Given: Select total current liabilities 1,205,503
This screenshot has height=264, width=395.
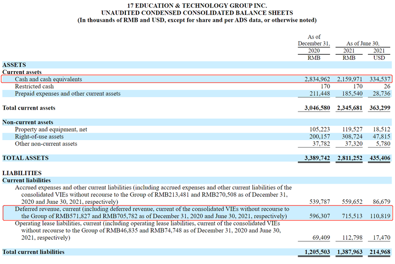Looking at the screenshot, I should tap(317, 252).
